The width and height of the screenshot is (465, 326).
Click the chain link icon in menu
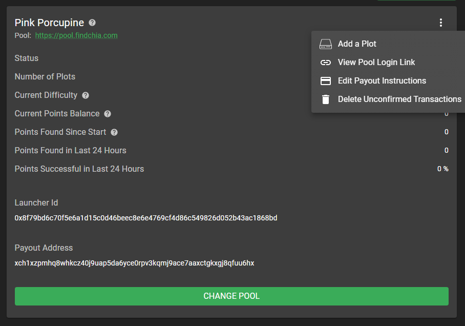click(326, 63)
